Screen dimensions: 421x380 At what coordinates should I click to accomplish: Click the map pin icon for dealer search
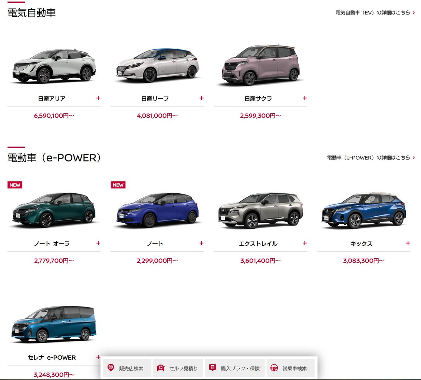[x=111, y=368]
